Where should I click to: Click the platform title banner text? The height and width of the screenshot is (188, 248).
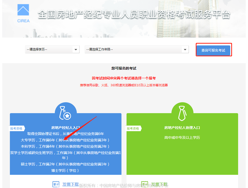pyautogui.click(x=134, y=15)
